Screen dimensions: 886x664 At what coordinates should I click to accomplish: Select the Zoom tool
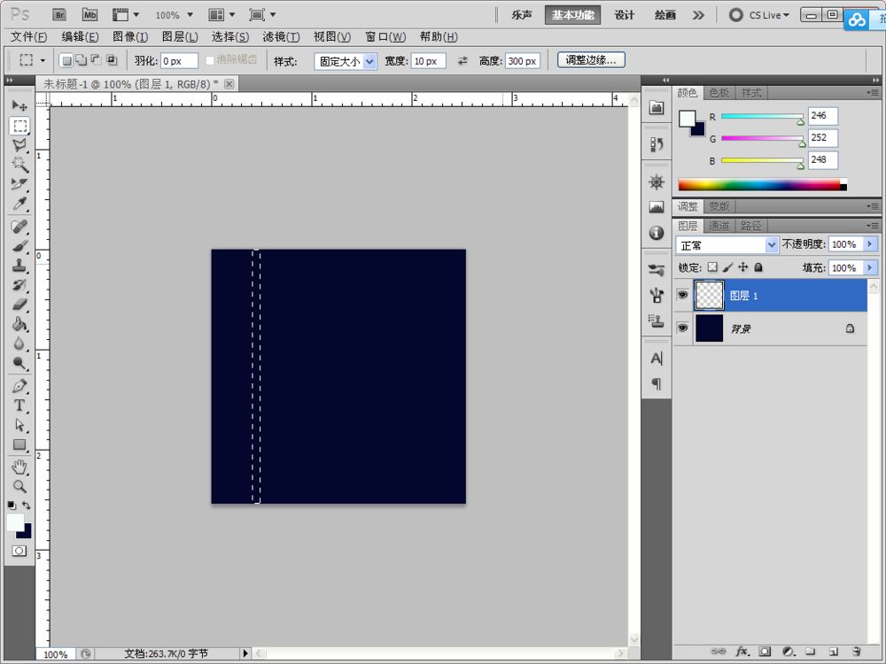tap(19, 486)
